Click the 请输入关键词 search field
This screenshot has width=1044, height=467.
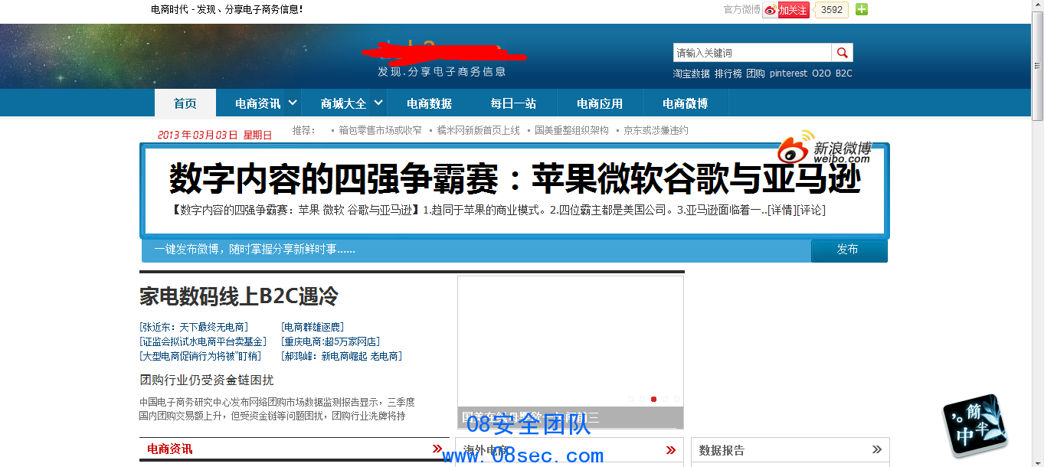[752, 53]
